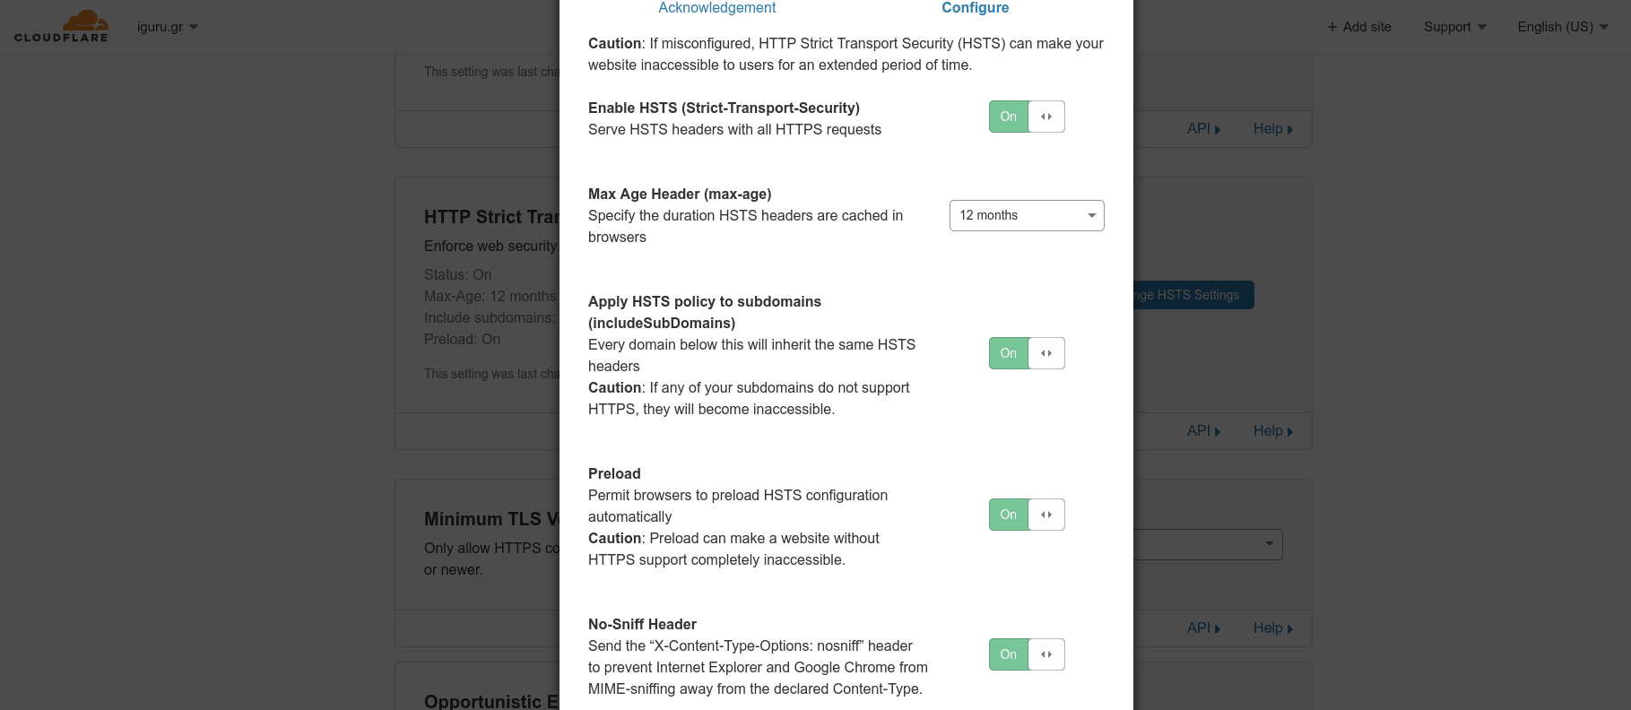
Task: Open the English (US) language dropdown
Action: (x=1563, y=27)
